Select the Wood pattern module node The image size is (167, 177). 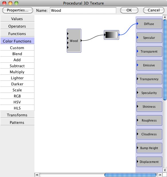(74, 41)
